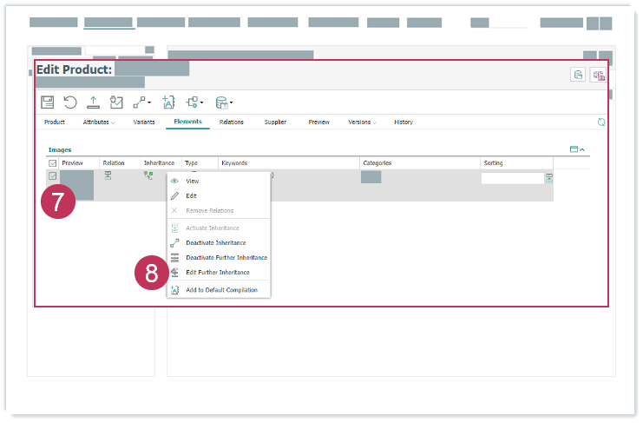Viewport: 643px width, 423px height.
Task: Click the add to compilation toolbar icon
Action: click(x=168, y=102)
